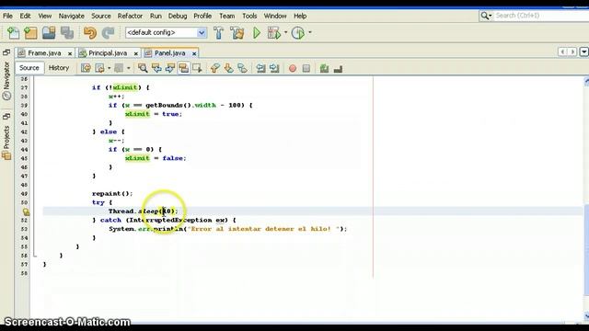Click the Build Project hammer icon
Screen dimensions: 589x331
coord(219,33)
